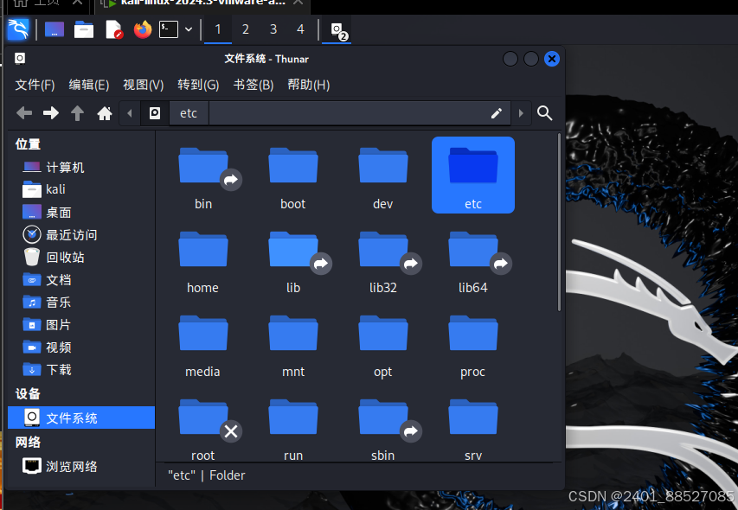738x510 pixels.
Task: Switch to workspace 3
Action: 273,29
